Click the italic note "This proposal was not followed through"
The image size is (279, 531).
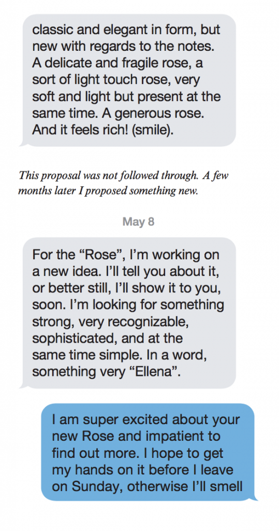(124, 175)
